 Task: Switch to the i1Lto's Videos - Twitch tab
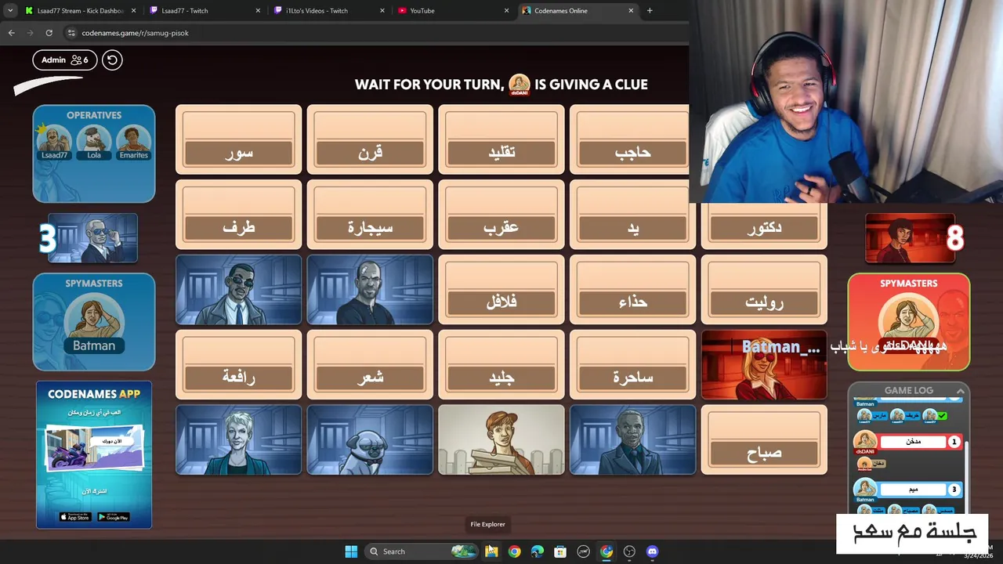[329, 11]
